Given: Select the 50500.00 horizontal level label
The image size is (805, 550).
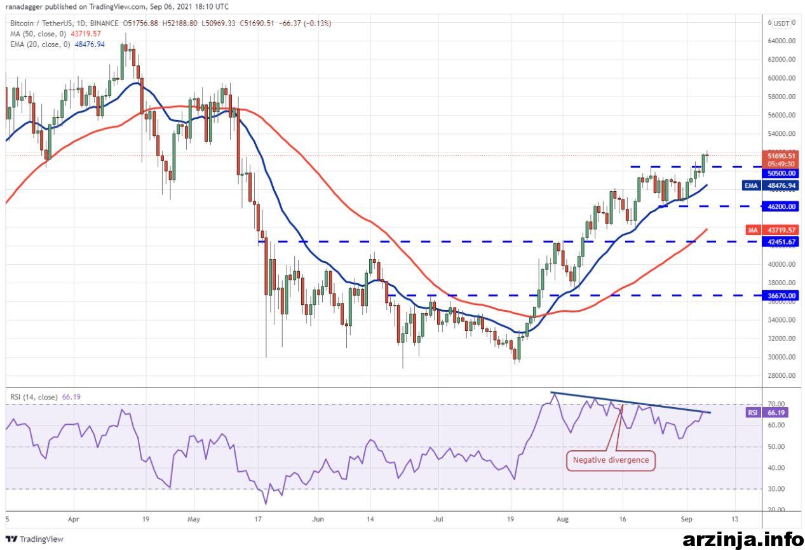Looking at the screenshot, I should 781,173.
